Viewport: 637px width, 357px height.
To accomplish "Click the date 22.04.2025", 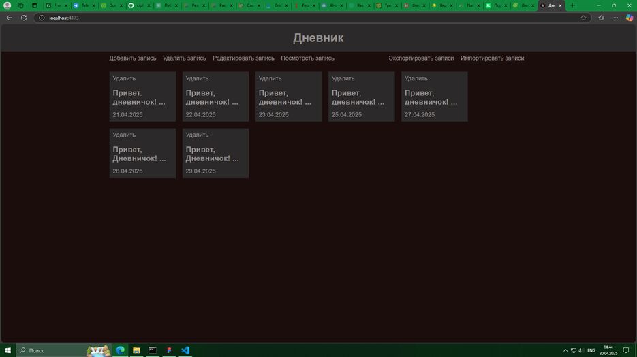I will (201, 115).
